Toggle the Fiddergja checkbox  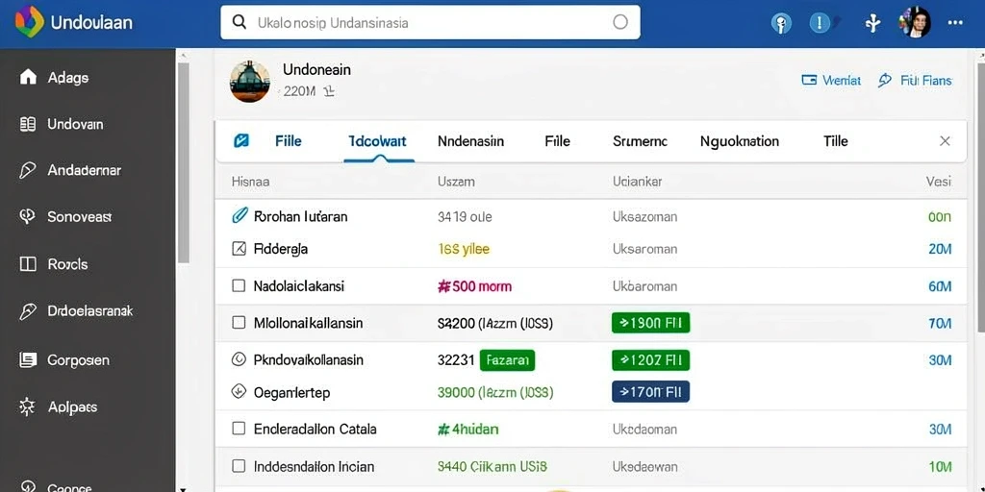pos(239,249)
